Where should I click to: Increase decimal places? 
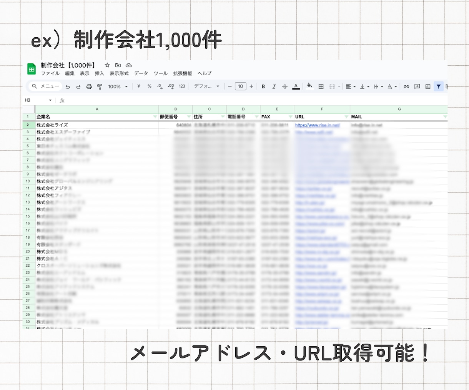[171, 86]
